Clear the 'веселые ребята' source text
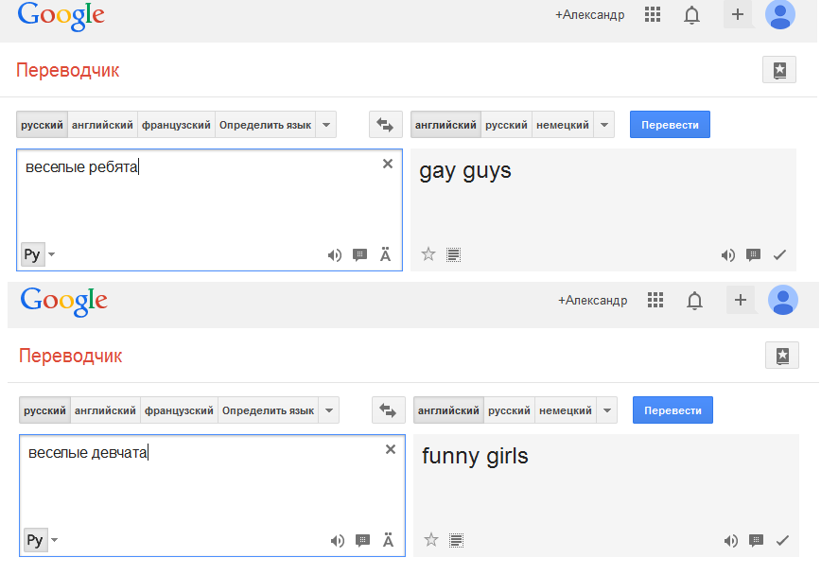Image resolution: width=821 pixels, height=575 pixels. point(387,164)
